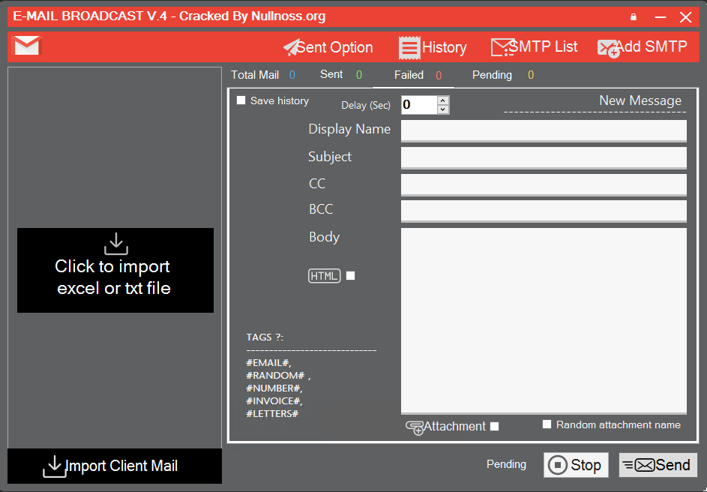Click the paperclip Attachment icon

(415, 427)
